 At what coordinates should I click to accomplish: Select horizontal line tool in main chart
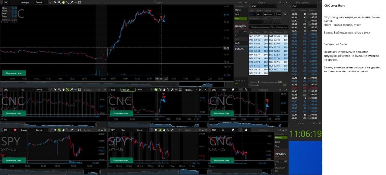coord(75,2)
